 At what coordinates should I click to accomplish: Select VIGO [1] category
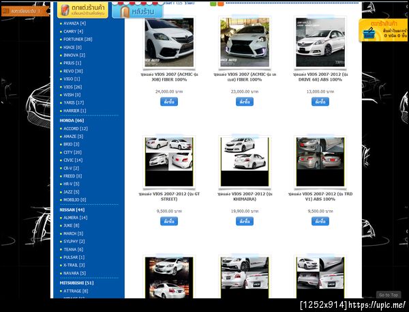pos(72,79)
